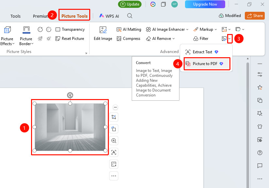Click sidebar shape star icon
Screen dimensions: 269x188
pos(260,113)
